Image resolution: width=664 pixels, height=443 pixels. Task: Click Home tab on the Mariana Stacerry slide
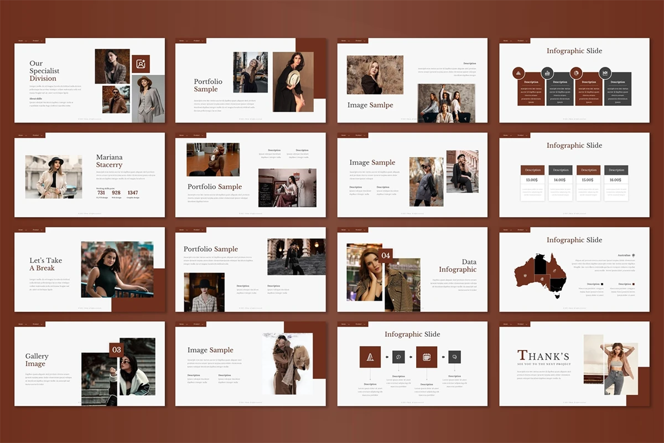(x=20, y=135)
